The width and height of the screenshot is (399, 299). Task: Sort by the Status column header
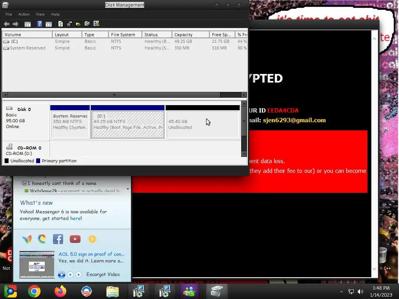(x=157, y=35)
